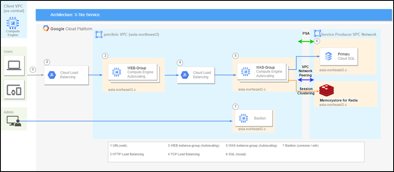Screen dimensions: 394x172
Task: Click the Users laptop icon
Action: (x=14, y=65)
